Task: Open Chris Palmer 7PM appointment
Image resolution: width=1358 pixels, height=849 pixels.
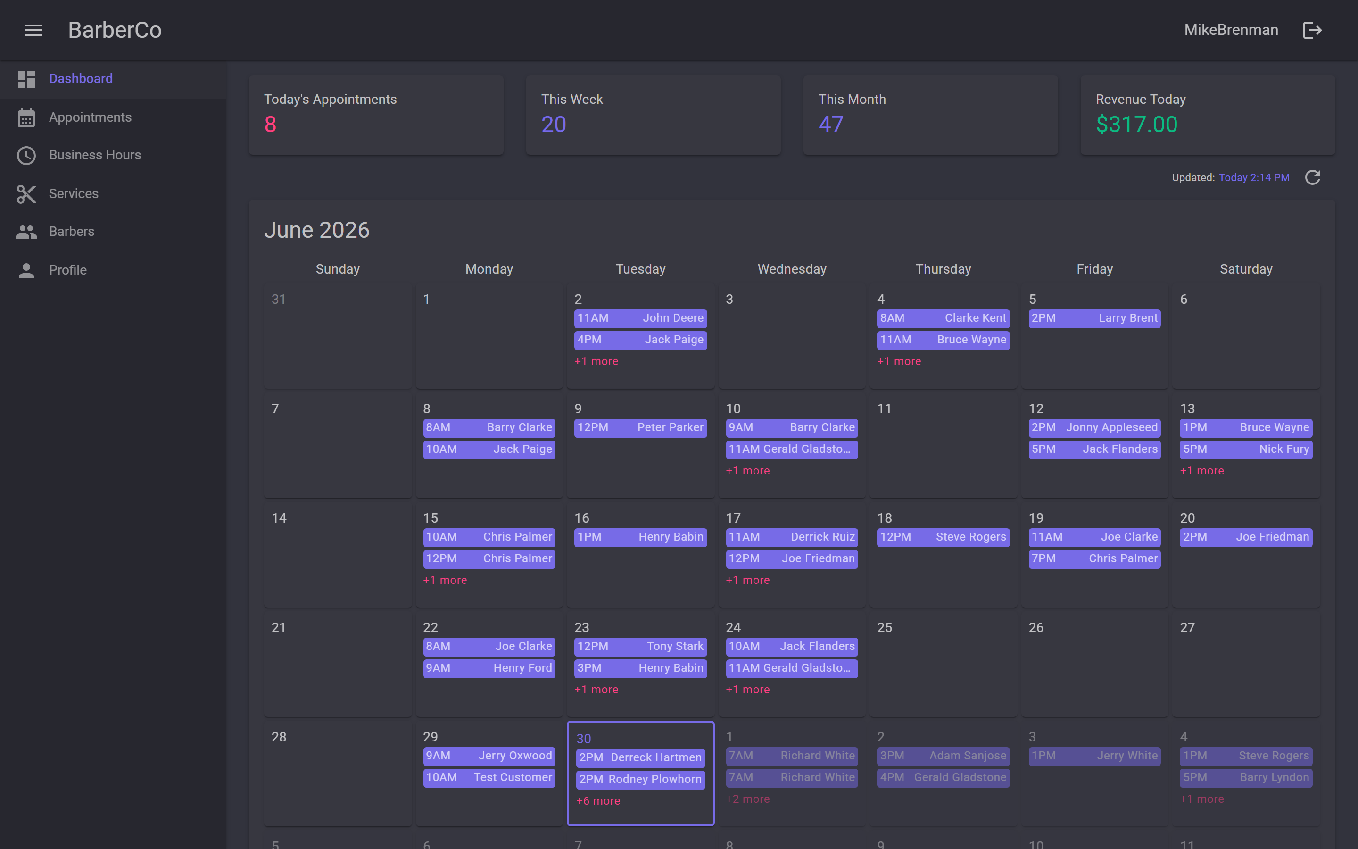Action: click(1094, 559)
